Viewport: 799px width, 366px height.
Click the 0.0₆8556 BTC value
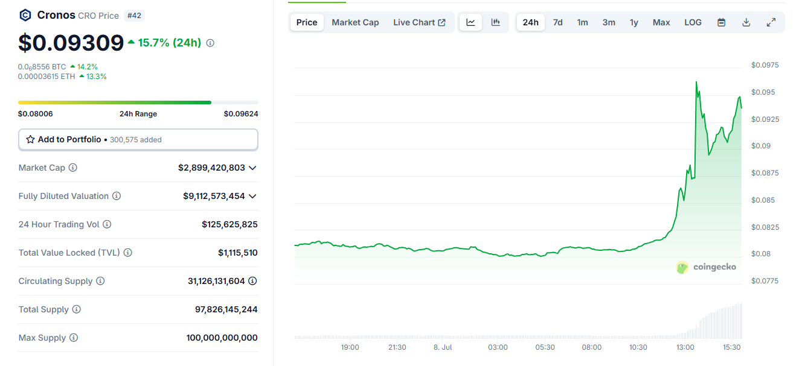click(x=42, y=67)
